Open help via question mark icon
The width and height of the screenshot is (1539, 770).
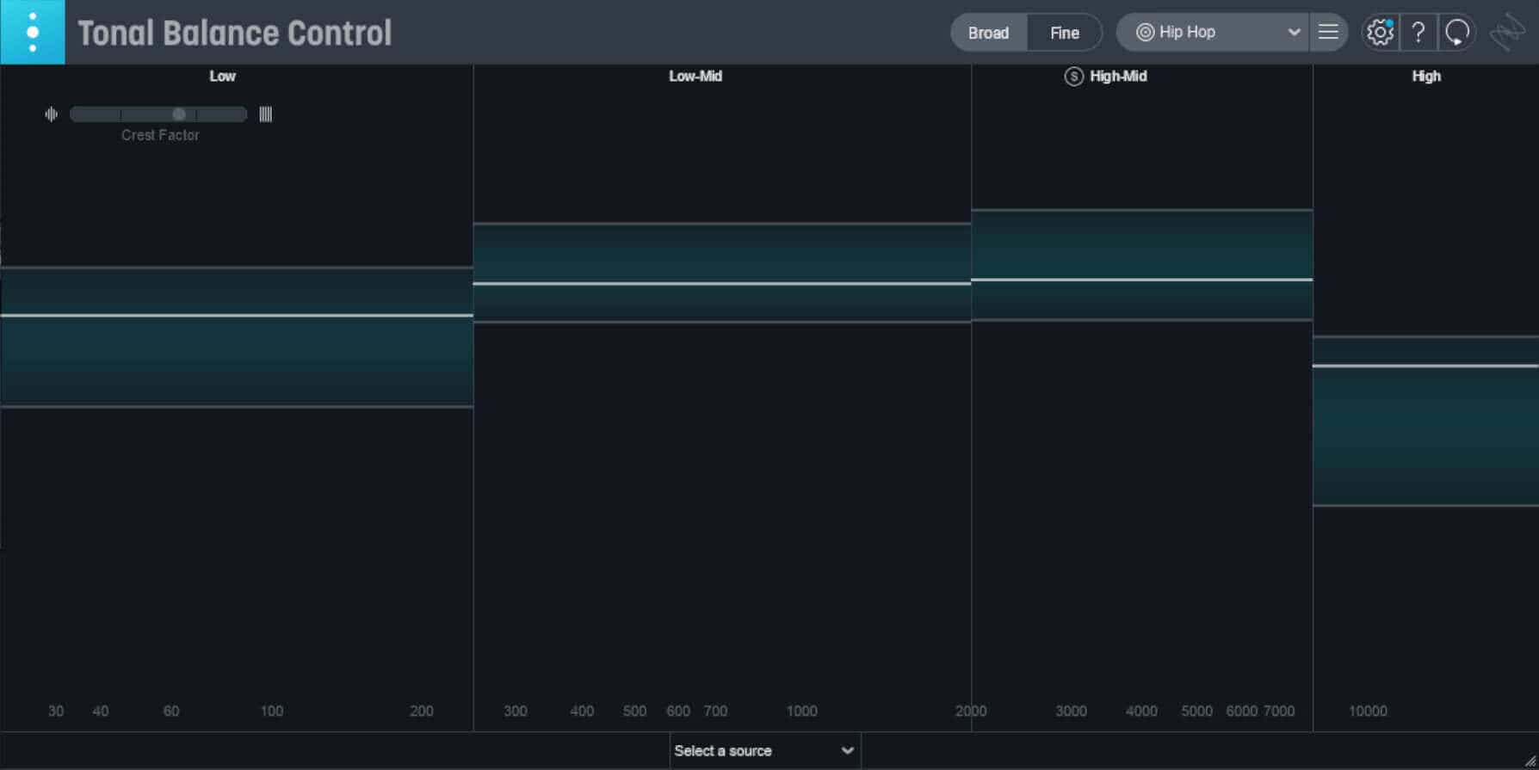[1418, 33]
